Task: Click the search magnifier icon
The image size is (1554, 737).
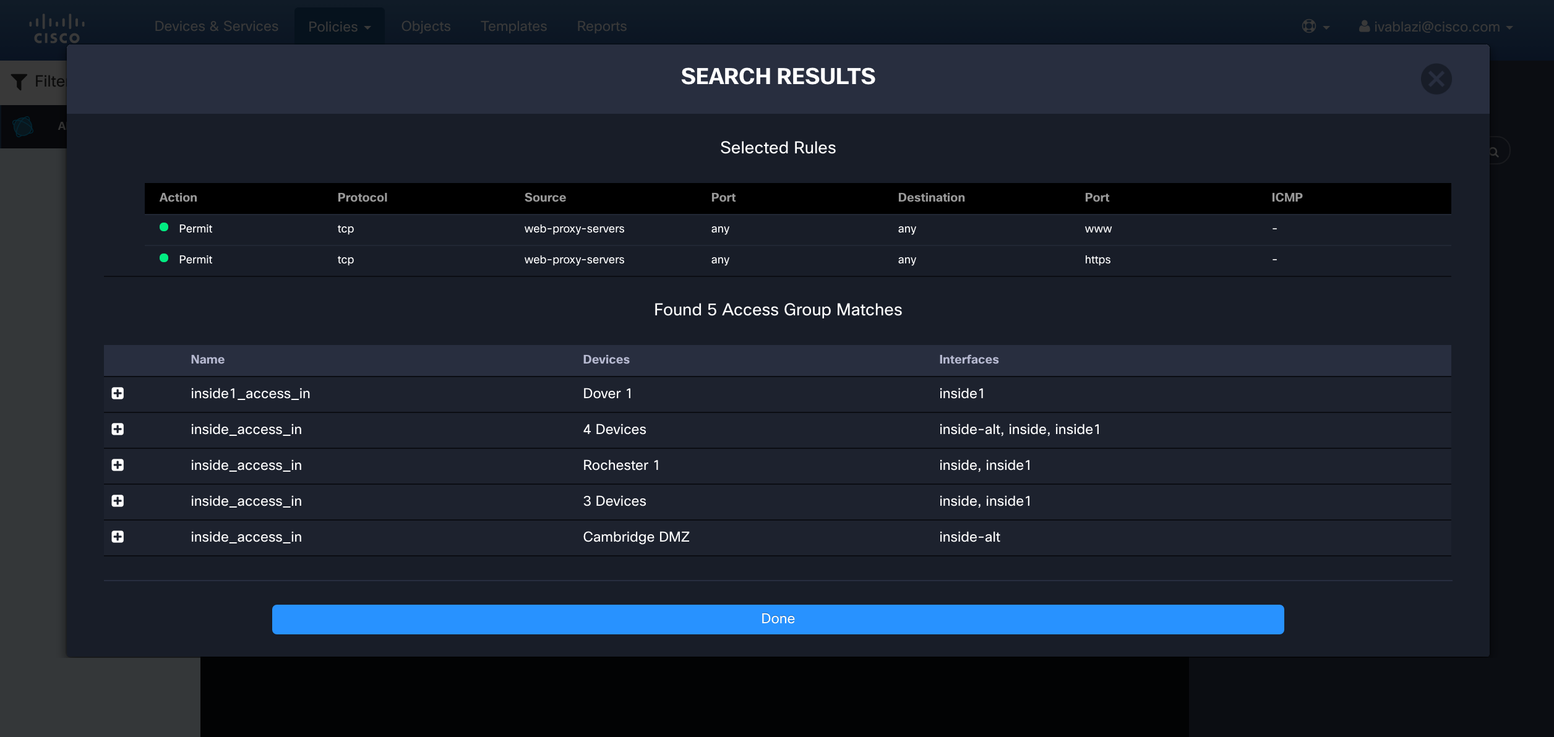Action: pyautogui.click(x=1494, y=152)
